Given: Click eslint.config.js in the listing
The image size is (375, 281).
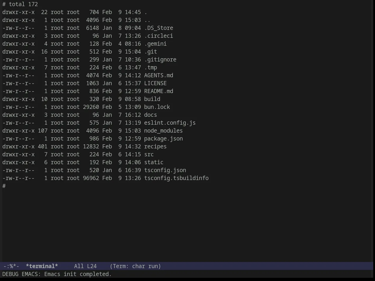Looking at the screenshot, I should click(170, 123).
